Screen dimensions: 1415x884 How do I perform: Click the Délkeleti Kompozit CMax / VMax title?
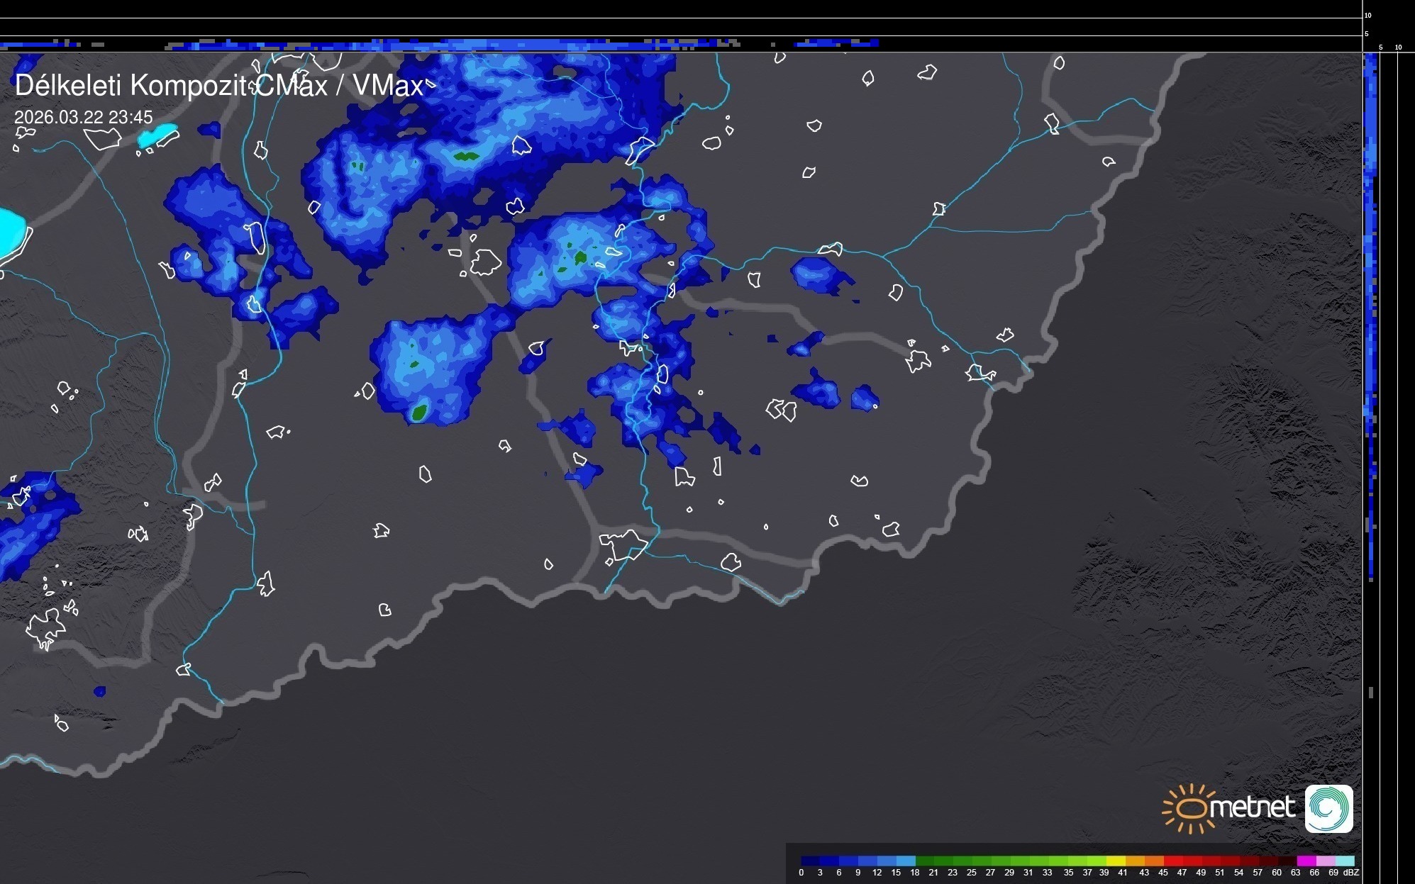(x=218, y=85)
